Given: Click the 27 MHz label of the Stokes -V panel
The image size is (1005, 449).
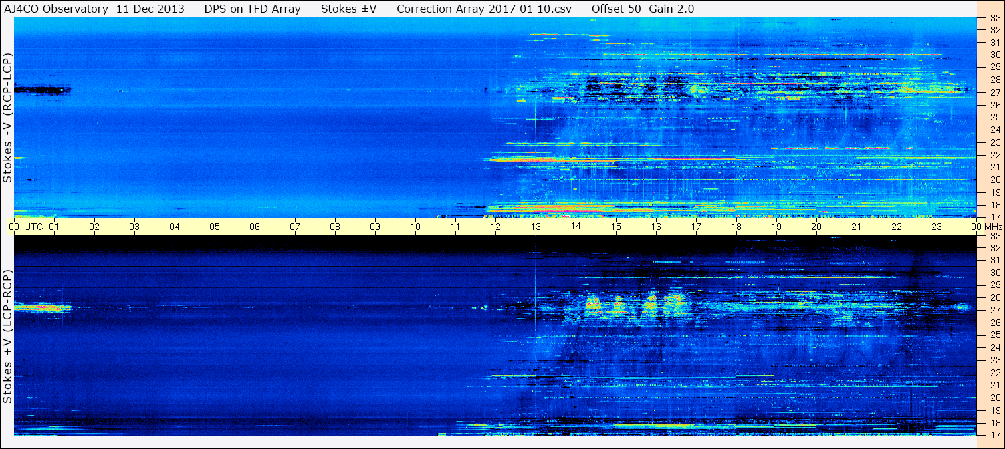Looking at the screenshot, I should pos(995,92).
